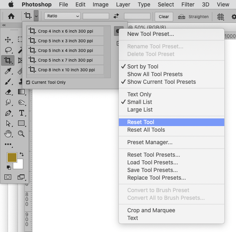Select the Dodge tool
Image resolution: width=236 pixels, height=232 pixels.
point(21,102)
